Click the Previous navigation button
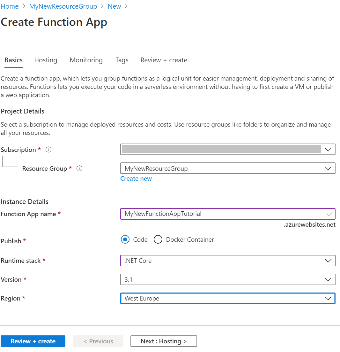 [98, 341]
